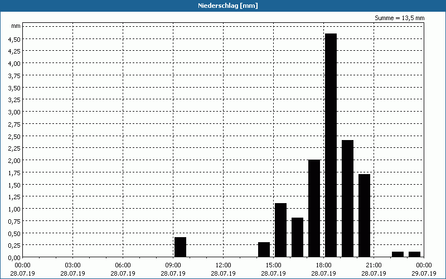This screenshot has height=279, width=446.
Task: Click the first small bar after 21:00
Action: point(397,254)
